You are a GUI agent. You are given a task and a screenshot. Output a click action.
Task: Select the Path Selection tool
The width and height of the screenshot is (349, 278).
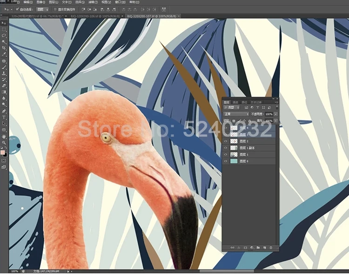pyautogui.click(x=4, y=124)
